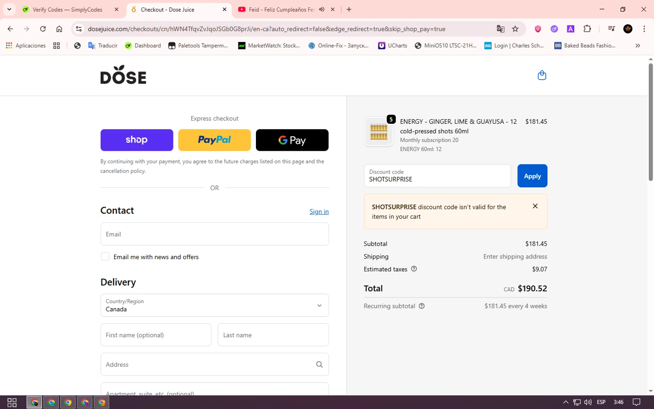The height and width of the screenshot is (409, 654).
Task: Open the media control icon
Action: (611, 29)
